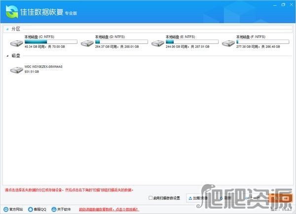Click the text 本地磁盘 (D: NTFS)

(x=110, y=37)
